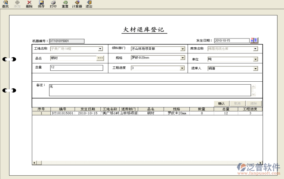Click the 查找 (Find) toolbar icon

[5, 4]
